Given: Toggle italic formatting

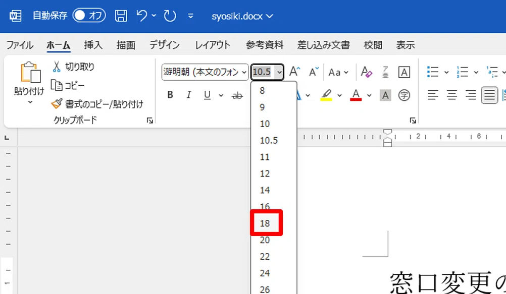Looking at the screenshot, I should point(189,95).
